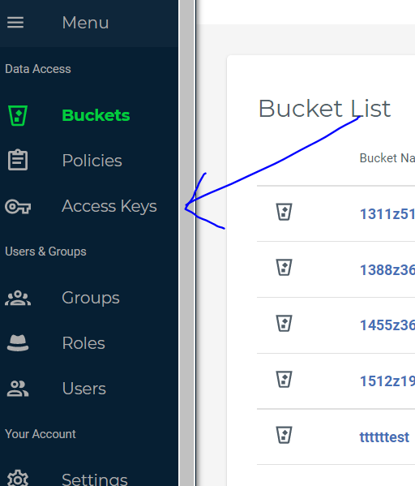The width and height of the screenshot is (415, 486).
Task: Click the Users icon in sidebar
Action: [18, 389]
